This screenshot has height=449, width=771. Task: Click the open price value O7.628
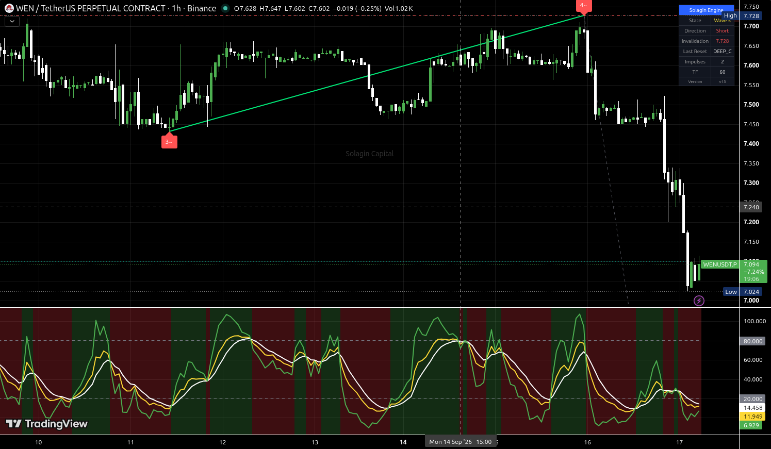point(245,8)
